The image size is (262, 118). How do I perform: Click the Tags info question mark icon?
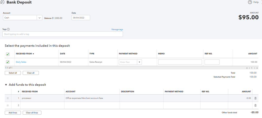(8, 29)
